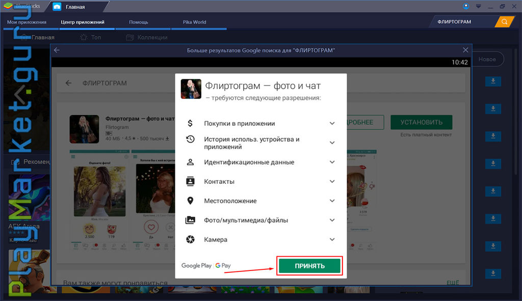Click the photo media files icon
This screenshot has width=522, height=301.
tap(190, 220)
